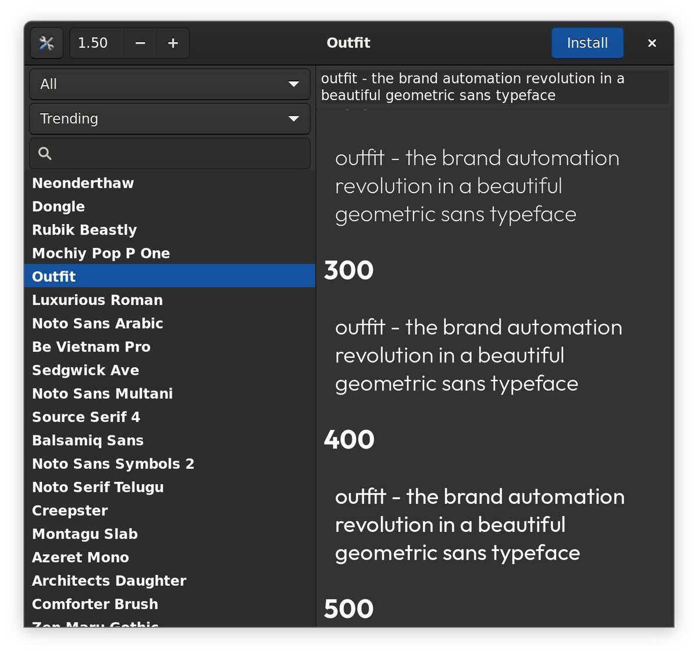Select Creepster font
The image size is (698, 654).
(170, 510)
